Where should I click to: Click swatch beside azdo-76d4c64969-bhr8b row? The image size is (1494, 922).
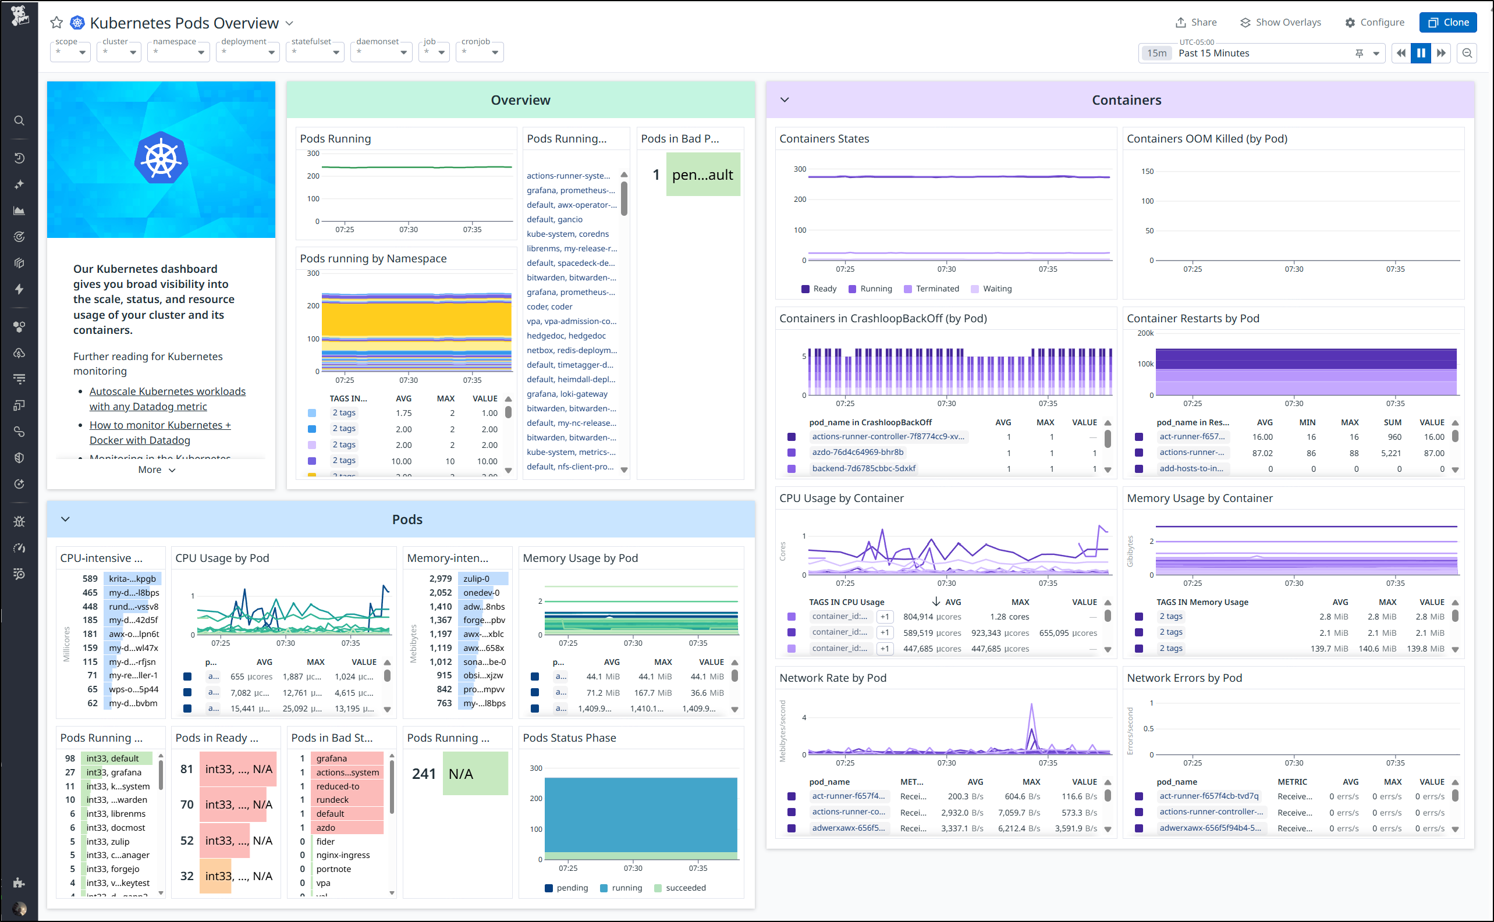click(791, 453)
